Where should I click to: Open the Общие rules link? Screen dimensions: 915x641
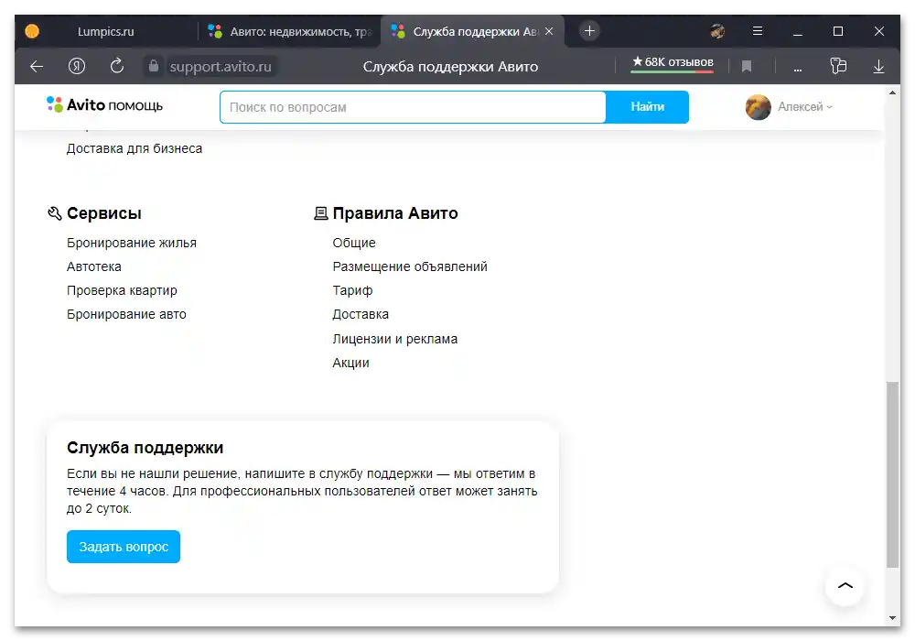[x=354, y=243]
